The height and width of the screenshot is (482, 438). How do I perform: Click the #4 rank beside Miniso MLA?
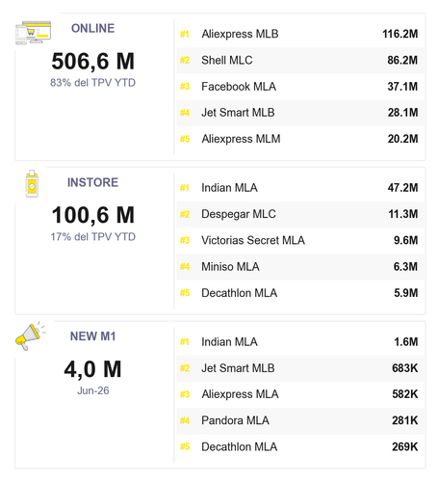tap(185, 267)
